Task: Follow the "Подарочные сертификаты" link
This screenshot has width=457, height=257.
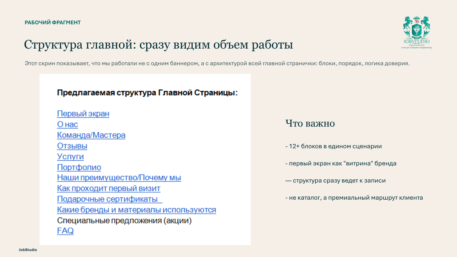Action: point(110,199)
